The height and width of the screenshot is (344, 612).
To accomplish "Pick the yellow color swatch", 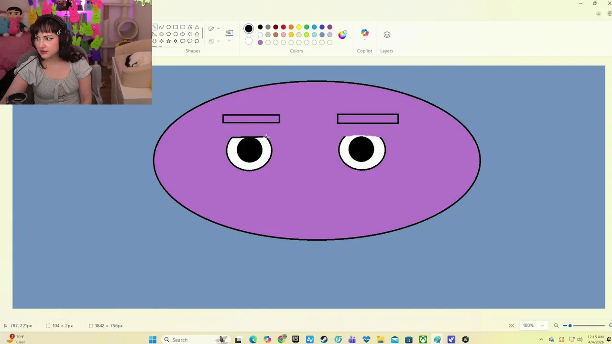I will [299, 27].
